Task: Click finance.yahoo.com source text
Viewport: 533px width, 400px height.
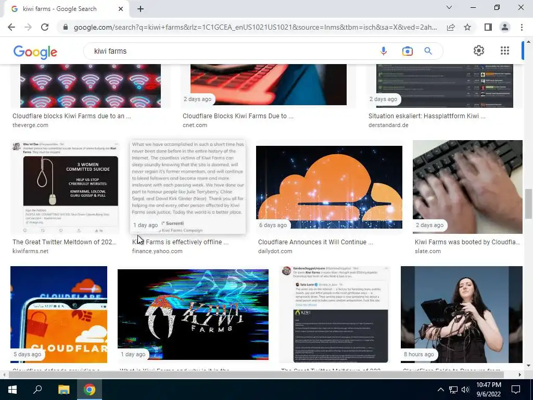Action: pos(157,252)
